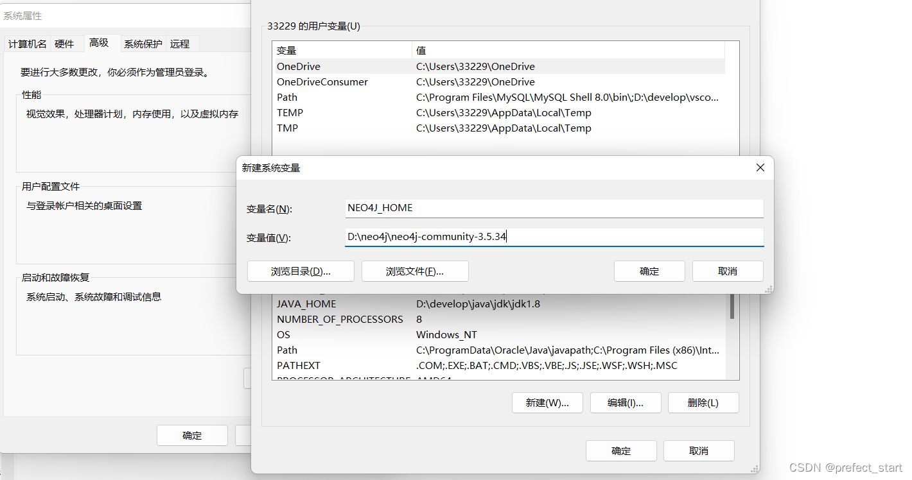Select the PATHEXT system variable row
This screenshot has width=912, height=480.
tap(498, 365)
